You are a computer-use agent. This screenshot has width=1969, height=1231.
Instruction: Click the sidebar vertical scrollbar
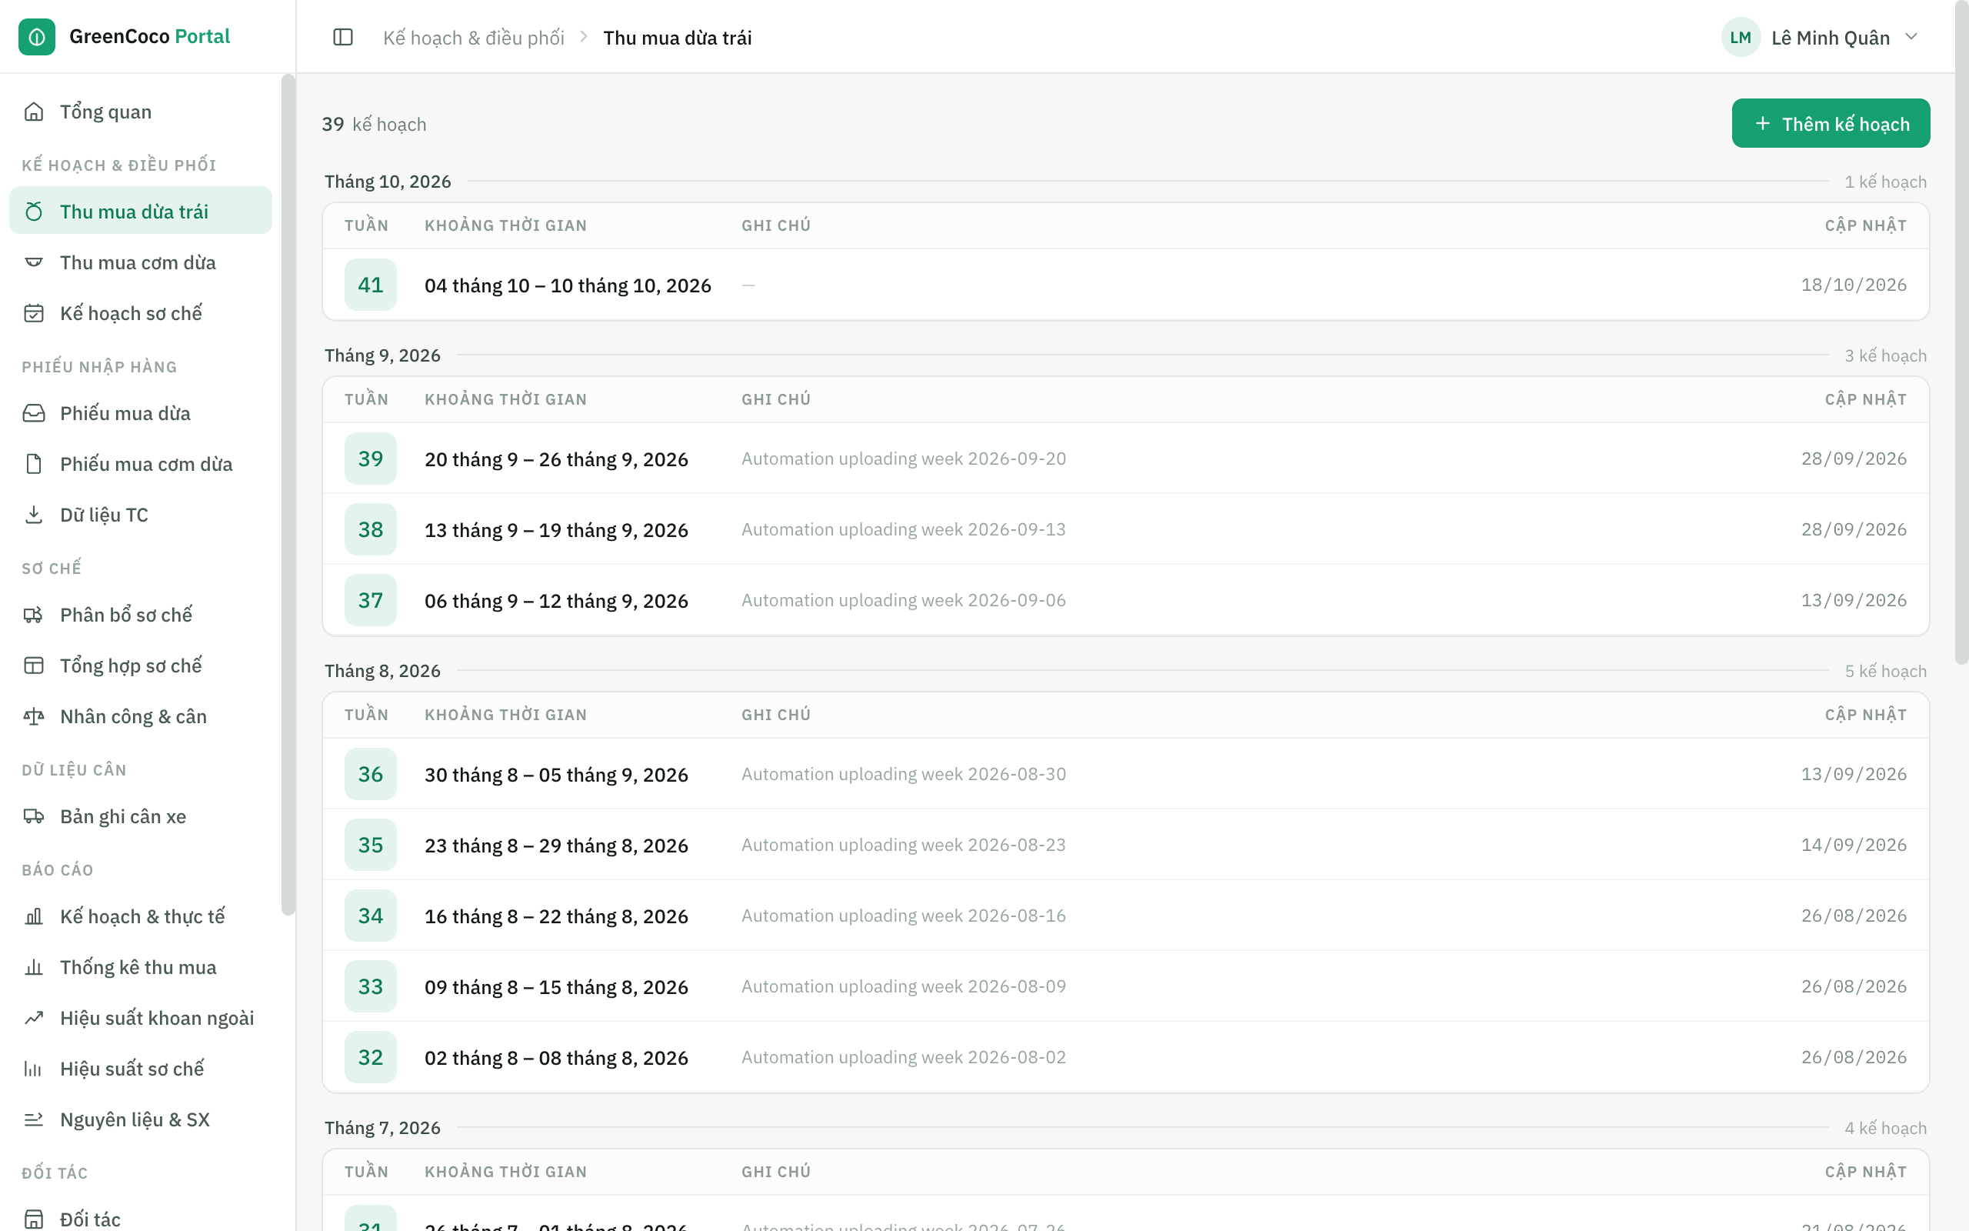[x=288, y=494]
